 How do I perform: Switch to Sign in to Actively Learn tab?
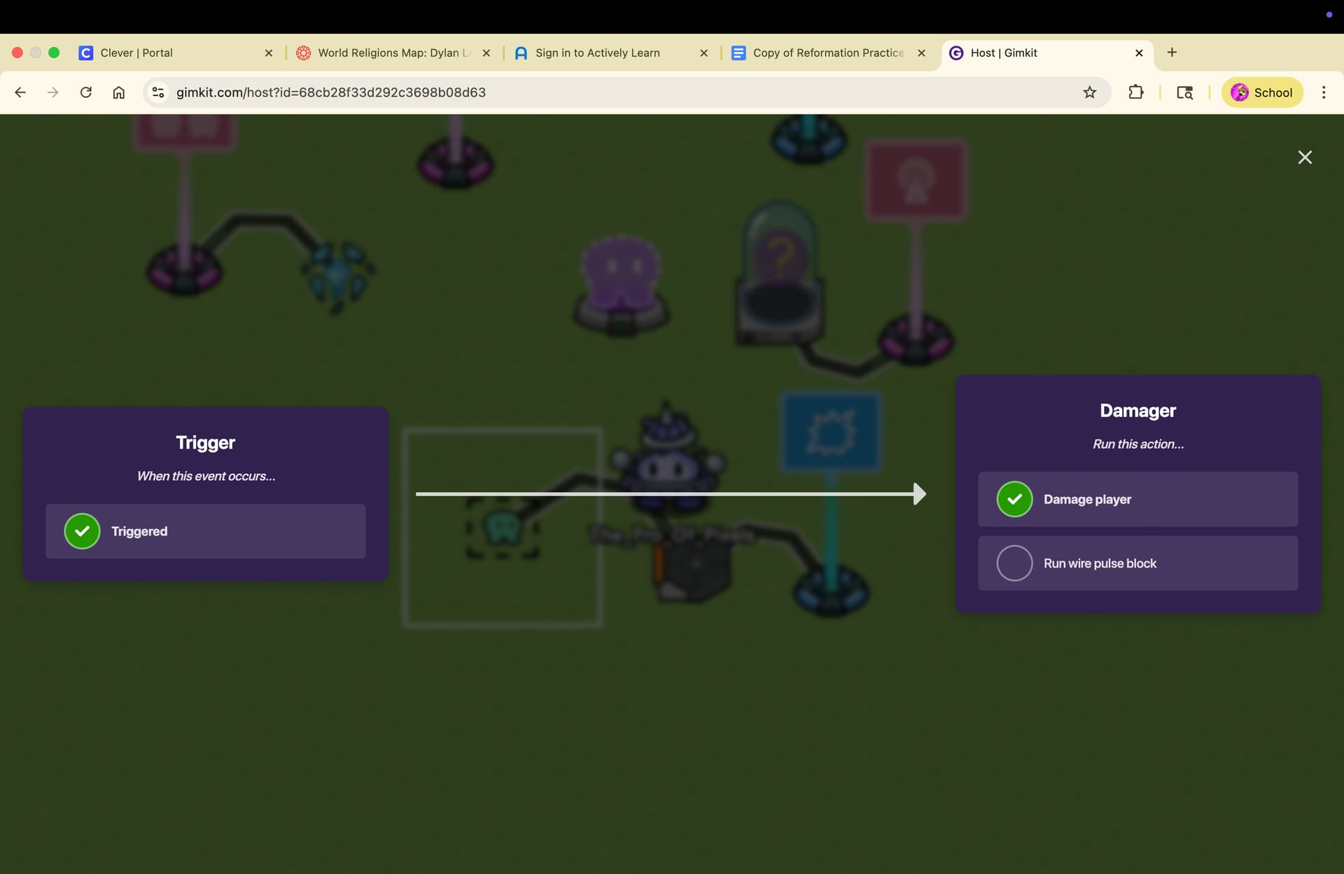point(597,53)
